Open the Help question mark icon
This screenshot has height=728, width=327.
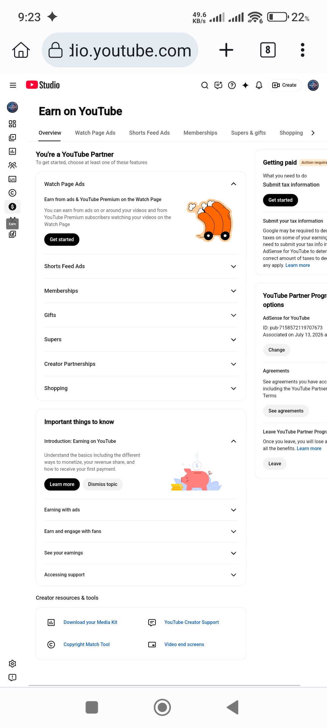pyautogui.click(x=232, y=85)
